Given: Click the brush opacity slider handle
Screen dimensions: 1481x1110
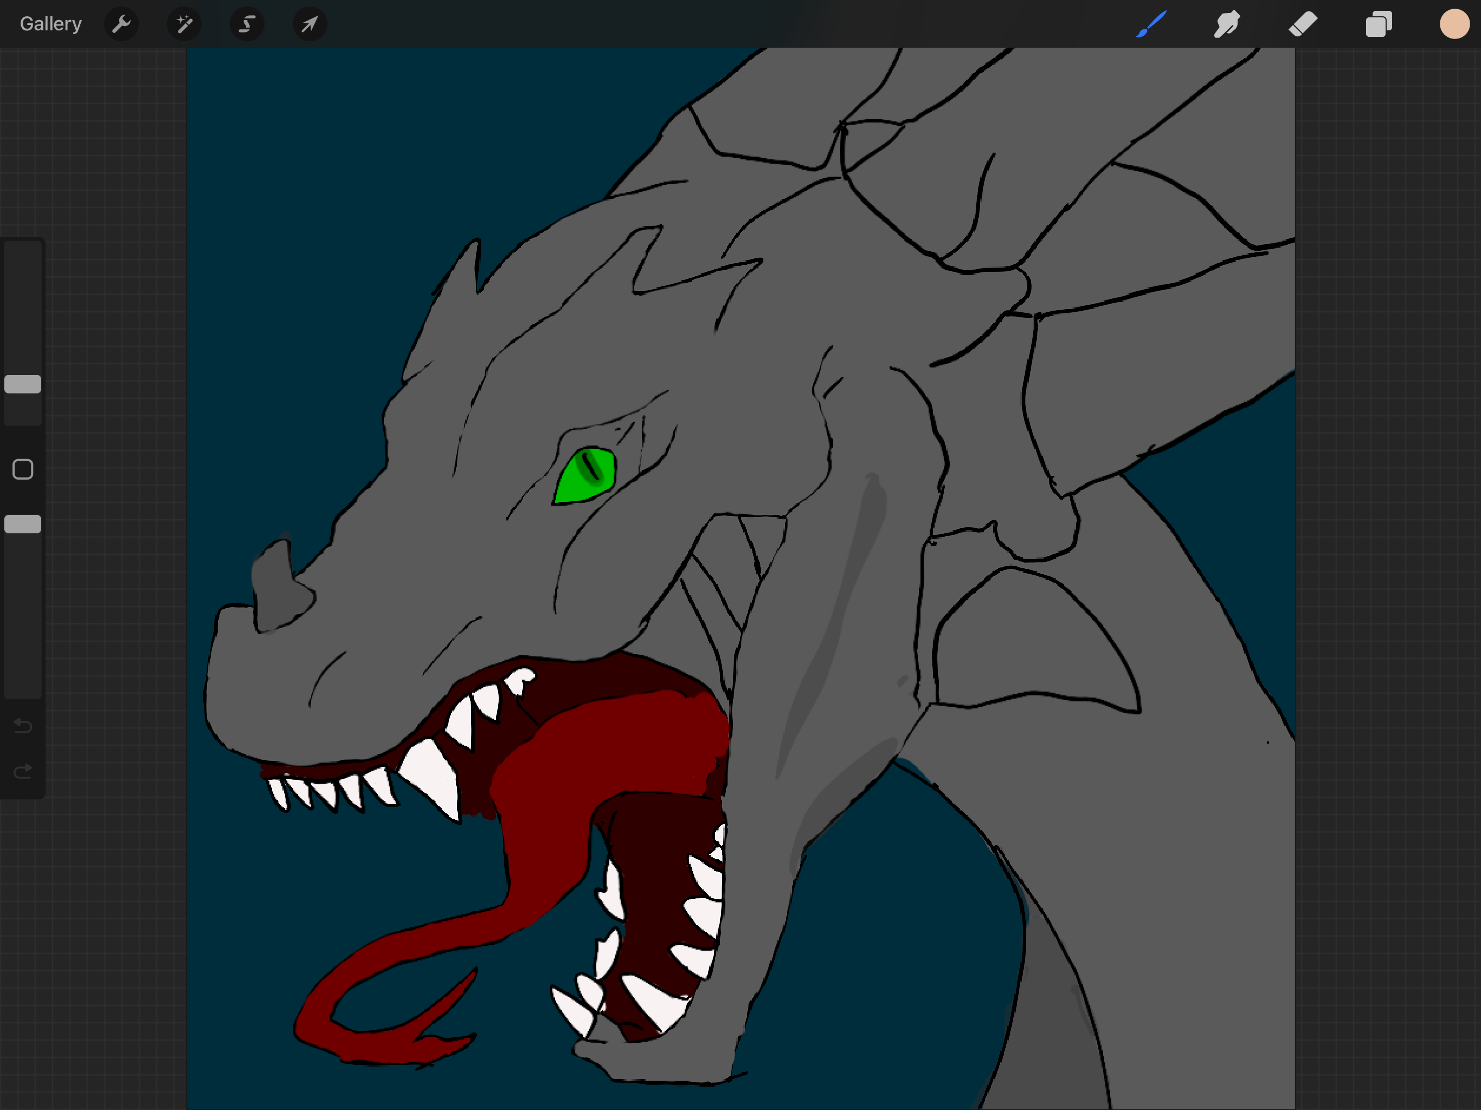Looking at the screenshot, I should click(x=23, y=524).
